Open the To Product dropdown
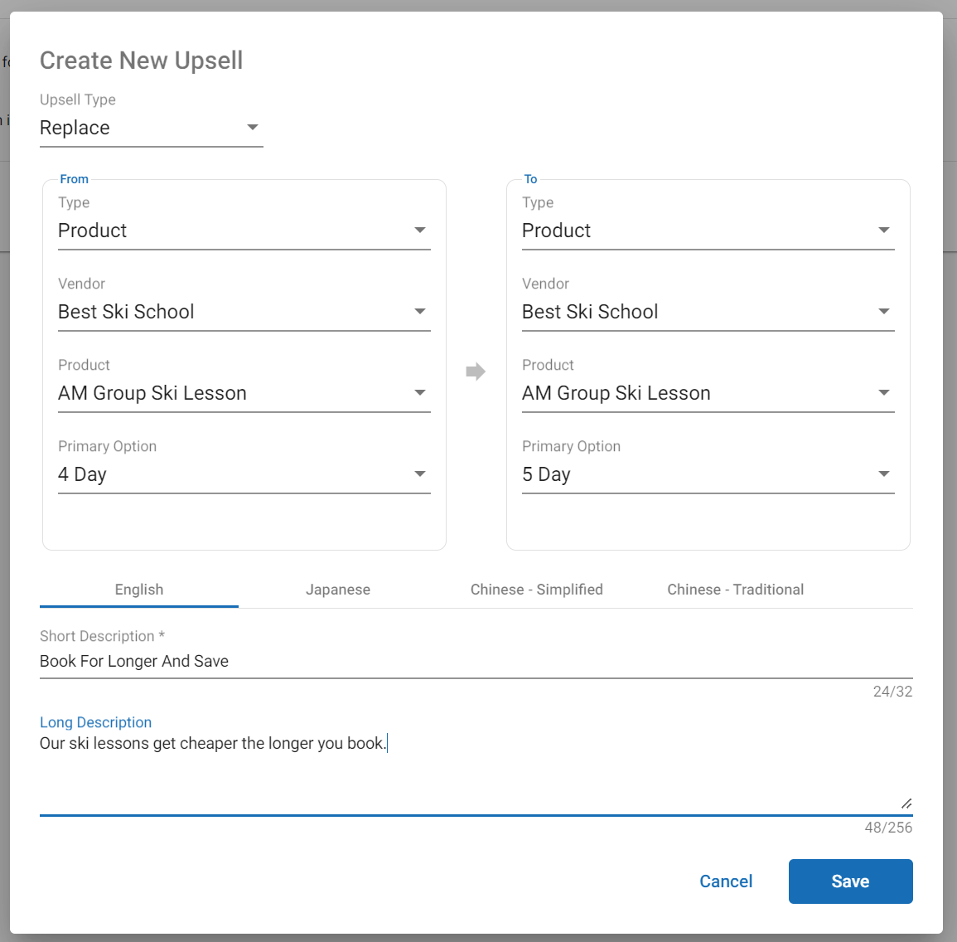This screenshot has width=957, height=942. (x=708, y=393)
